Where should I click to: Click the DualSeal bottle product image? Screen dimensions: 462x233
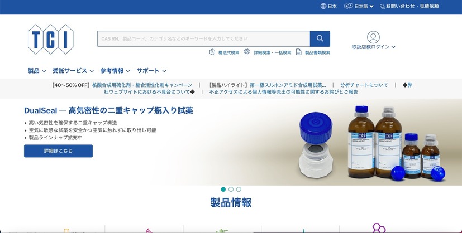click(372, 143)
